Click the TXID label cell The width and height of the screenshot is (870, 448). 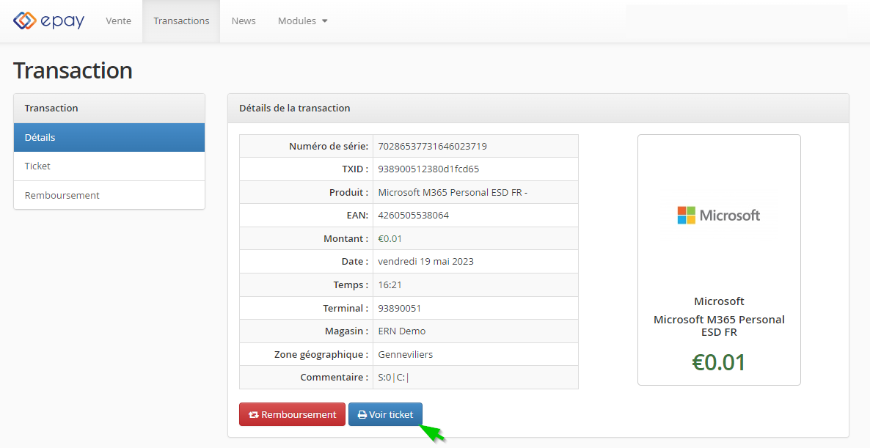pos(307,169)
